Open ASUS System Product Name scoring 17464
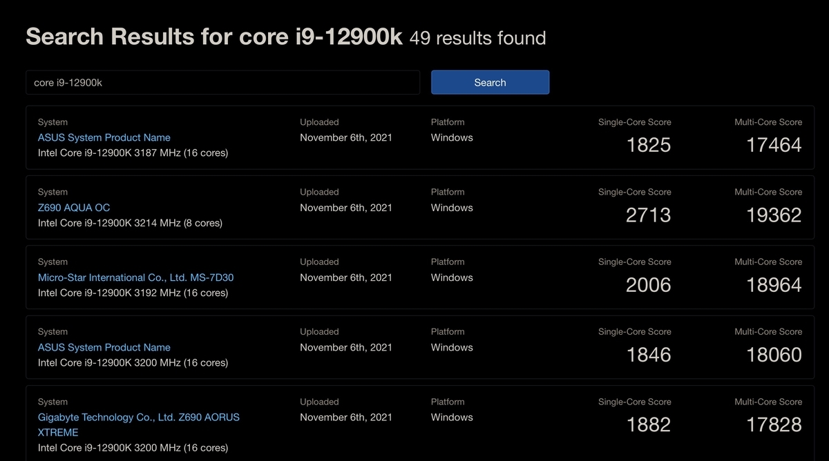Screen dimensions: 829x461 (x=104, y=137)
